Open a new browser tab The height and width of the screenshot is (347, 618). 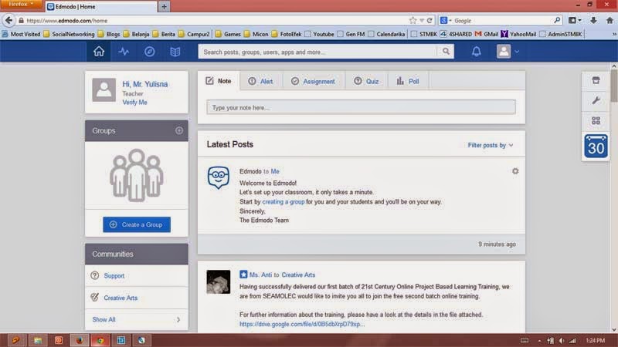tap(164, 6)
